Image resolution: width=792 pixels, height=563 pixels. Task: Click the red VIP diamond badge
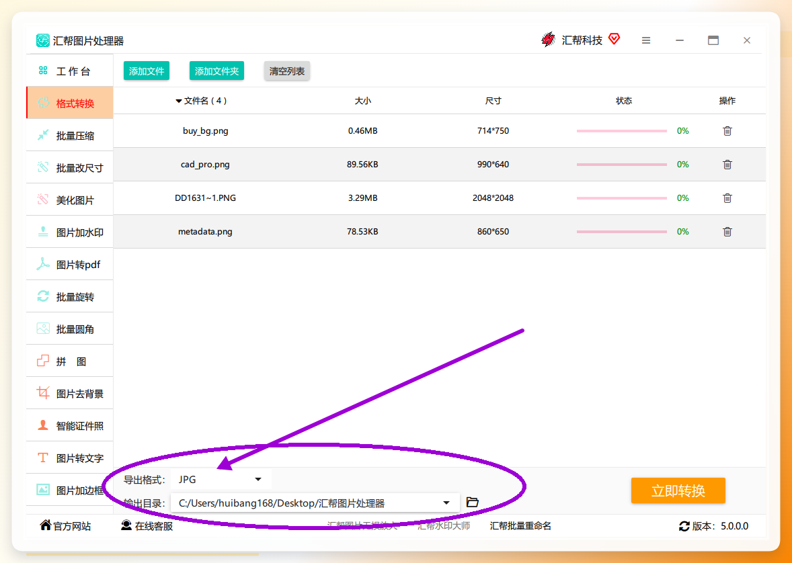pos(615,39)
